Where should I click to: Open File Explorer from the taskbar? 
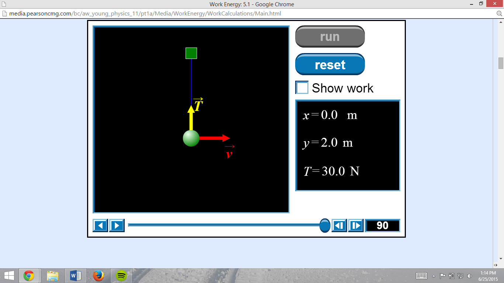click(x=53, y=275)
